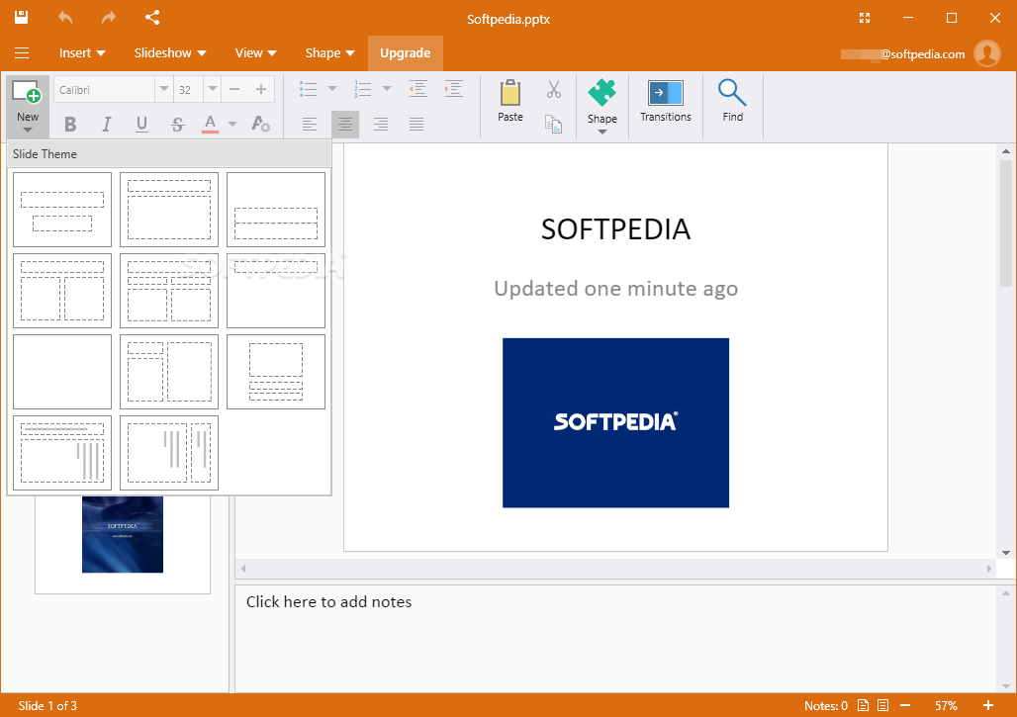Viewport: 1017px width, 717px height.
Task: Expand font color options arrow
Action: pos(232,124)
